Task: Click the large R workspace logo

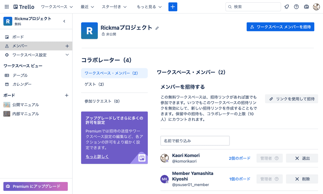Action: coord(89,31)
